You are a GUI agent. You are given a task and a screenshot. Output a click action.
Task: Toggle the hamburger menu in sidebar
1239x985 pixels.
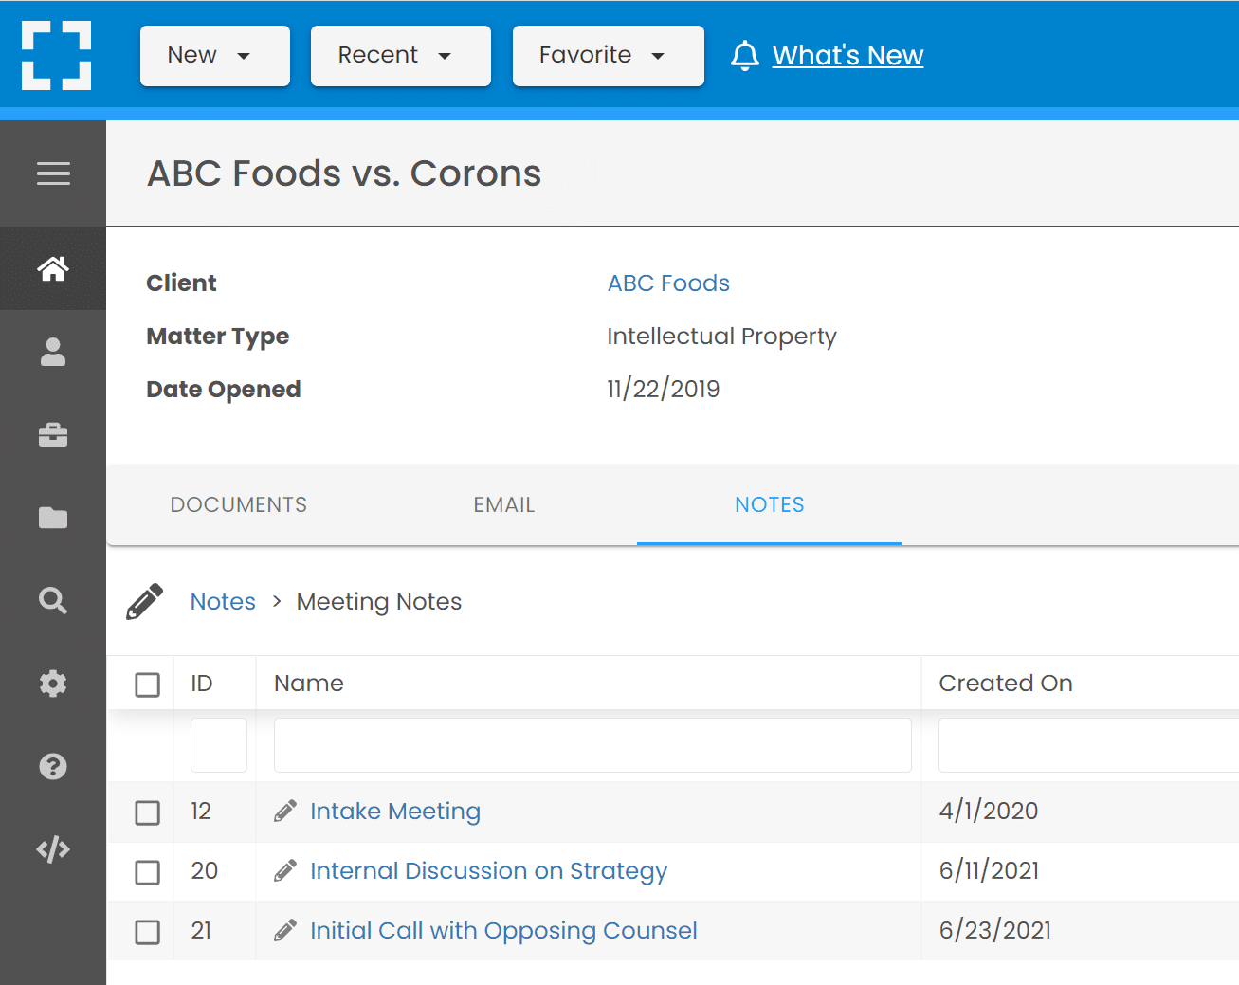pyautogui.click(x=53, y=173)
